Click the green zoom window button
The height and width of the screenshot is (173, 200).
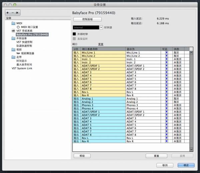15,5
